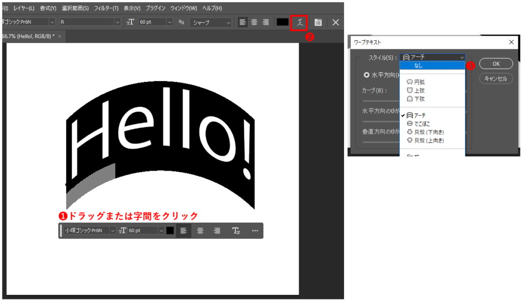Open the 選択範囲(S) menu
The height and width of the screenshot is (301, 522).
[75, 8]
